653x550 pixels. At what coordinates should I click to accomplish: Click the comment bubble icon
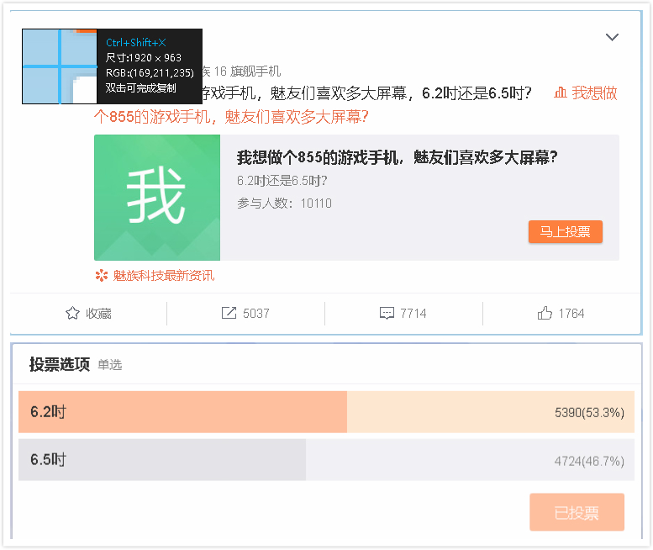point(387,314)
